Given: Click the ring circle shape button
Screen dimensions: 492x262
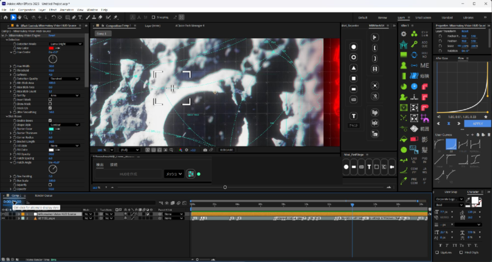Looking at the screenshot, I should (x=354, y=57).
